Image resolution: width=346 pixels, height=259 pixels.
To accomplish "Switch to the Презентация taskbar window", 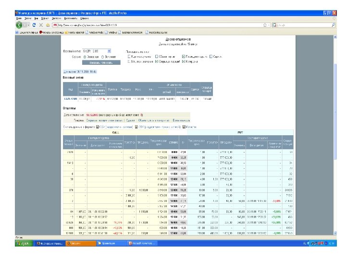I will coord(111,243).
